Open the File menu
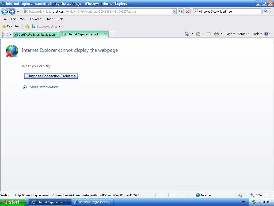 click(5, 19)
